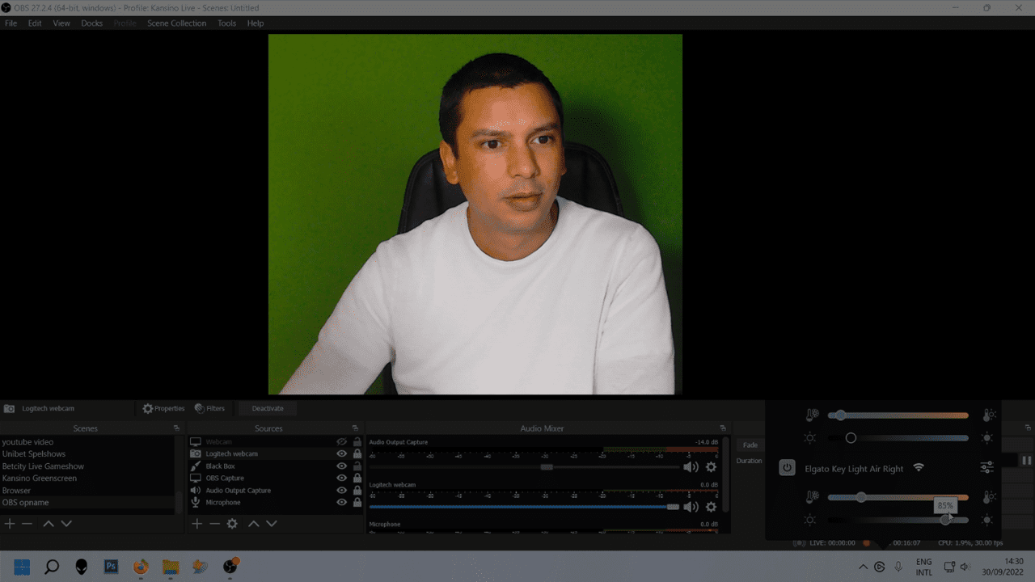
Task: Open Logitech webcam mixer settings gear
Action: tap(711, 507)
